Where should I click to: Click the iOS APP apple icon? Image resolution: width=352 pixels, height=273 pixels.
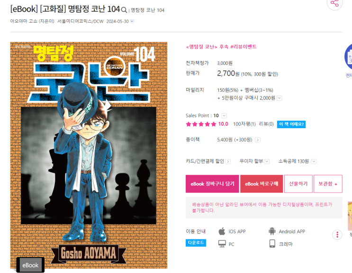point(222,231)
